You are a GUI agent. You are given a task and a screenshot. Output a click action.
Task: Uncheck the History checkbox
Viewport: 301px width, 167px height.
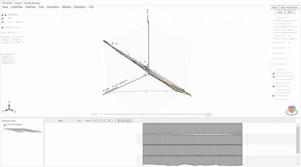pos(2,22)
